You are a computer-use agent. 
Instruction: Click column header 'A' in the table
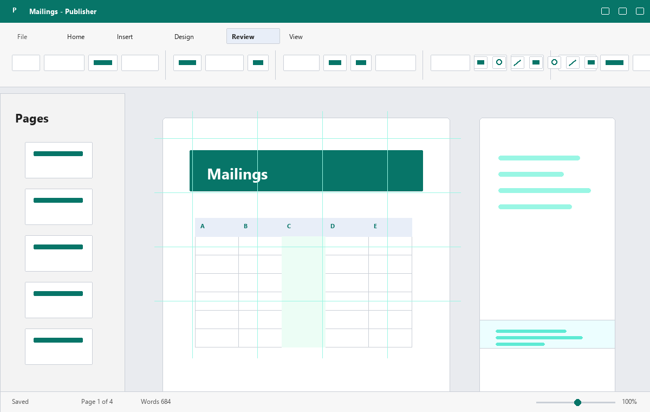[203, 226]
